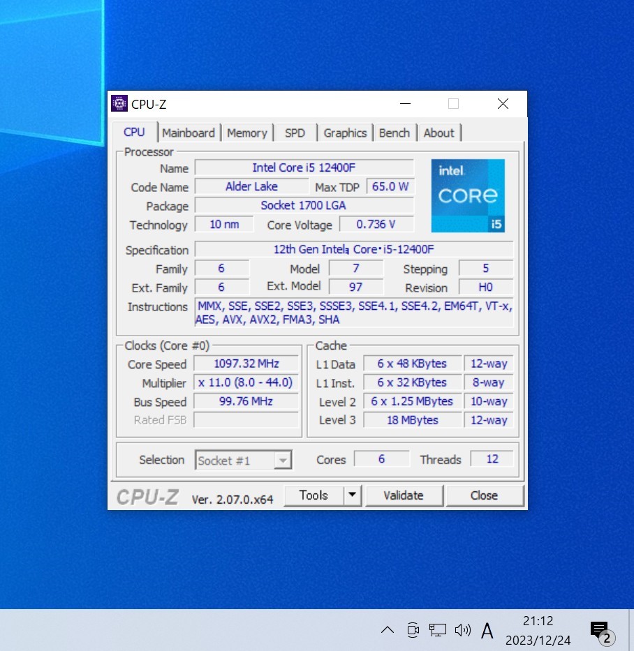This screenshot has height=651, width=634.
Task: Click the L1 Inst. value 6 x 32 KBytes
Action: point(412,382)
